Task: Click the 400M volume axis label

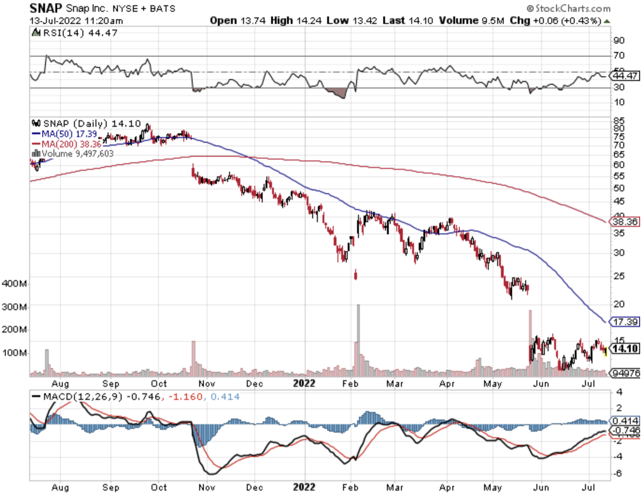Action: 14,284
